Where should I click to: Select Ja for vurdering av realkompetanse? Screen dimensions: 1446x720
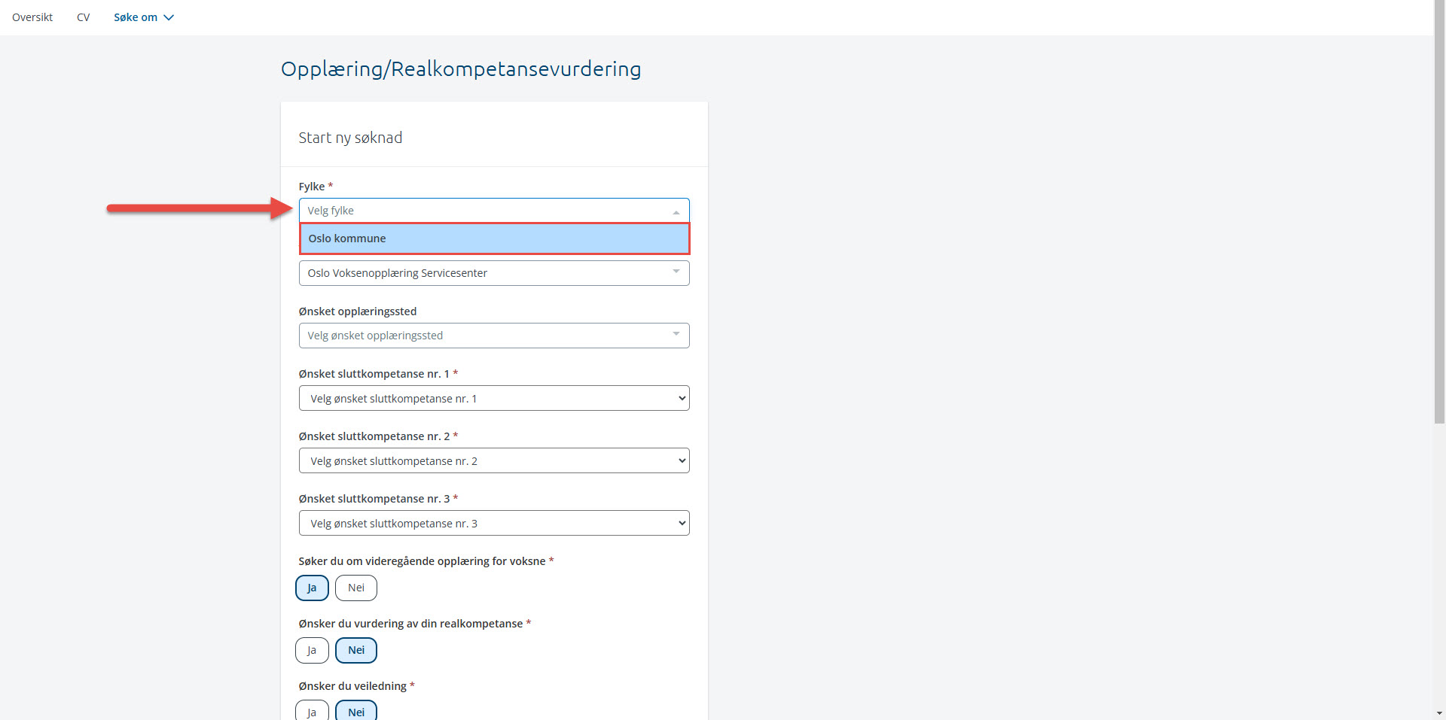[312, 650]
